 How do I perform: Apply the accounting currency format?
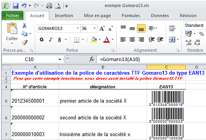pyautogui.click(x=188, y=34)
